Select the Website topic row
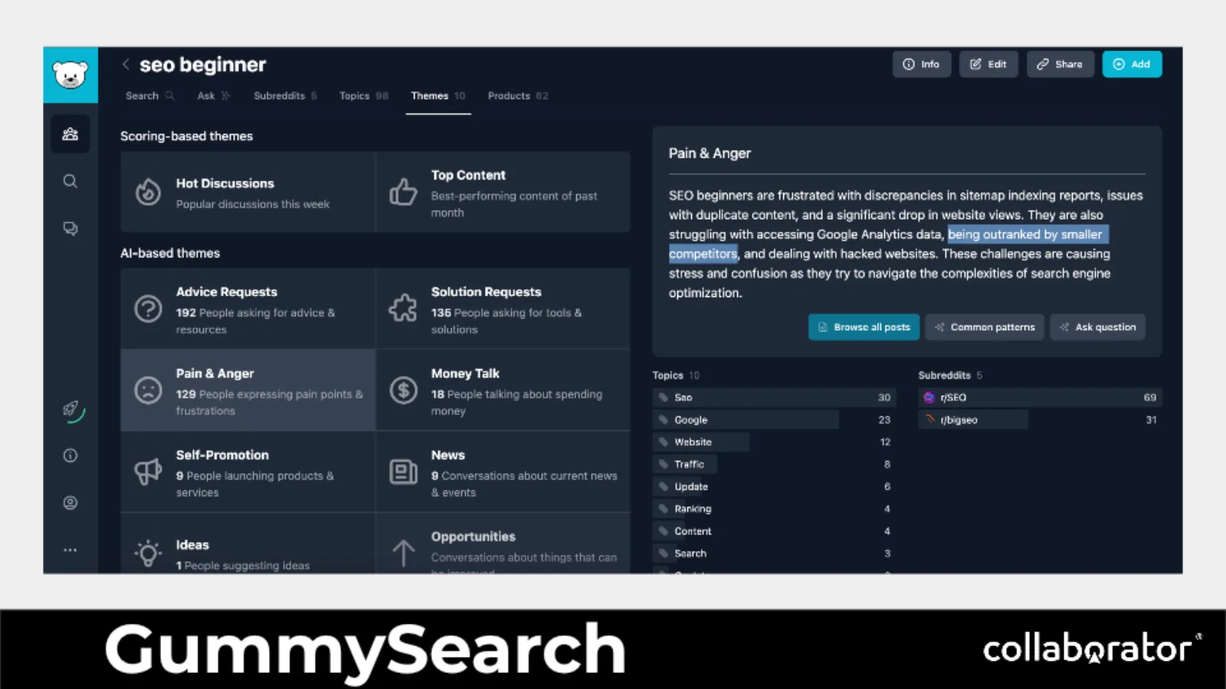The width and height of the screenshot is (1226, 689). (x=774, y=442)
